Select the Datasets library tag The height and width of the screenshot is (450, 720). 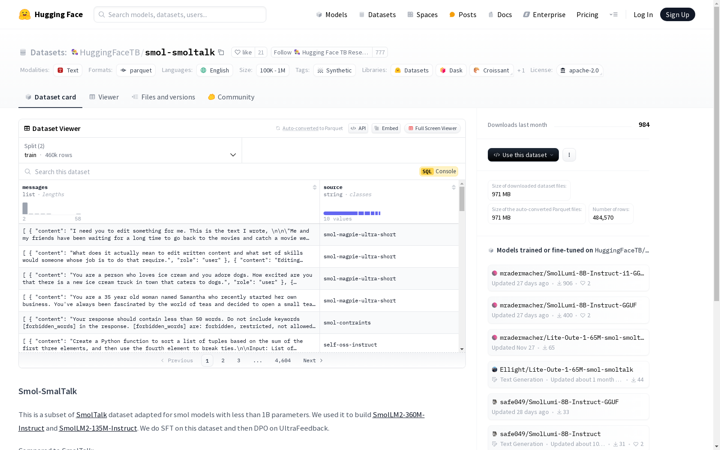click(x=412, y=70)
